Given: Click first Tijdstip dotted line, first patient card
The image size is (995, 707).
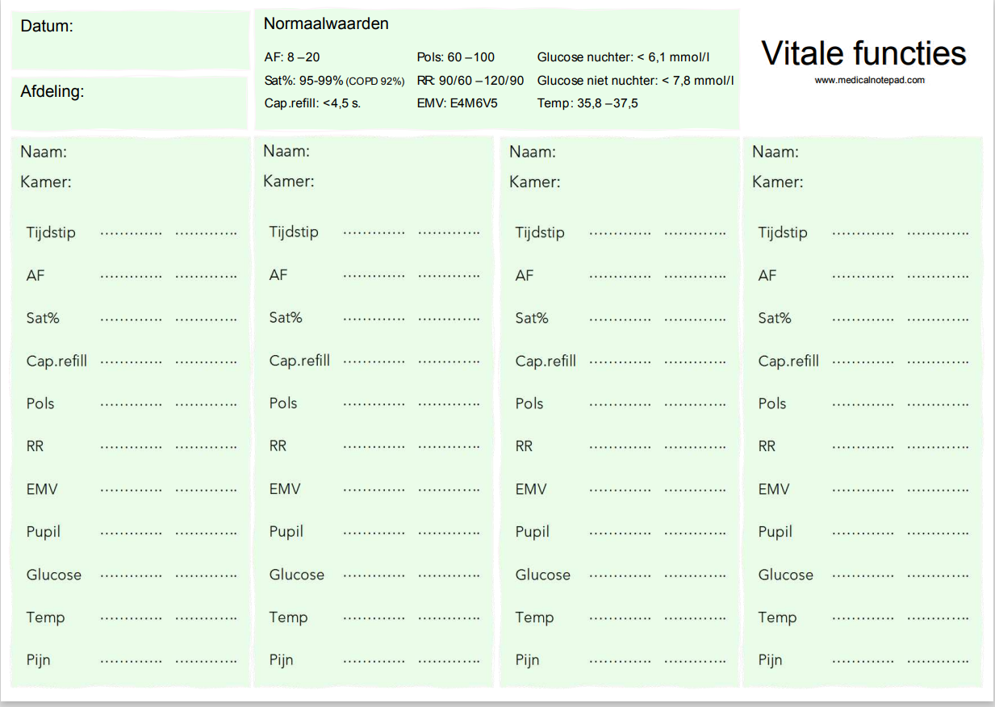Looking at the screenshot, I should [x=131, y=234].
